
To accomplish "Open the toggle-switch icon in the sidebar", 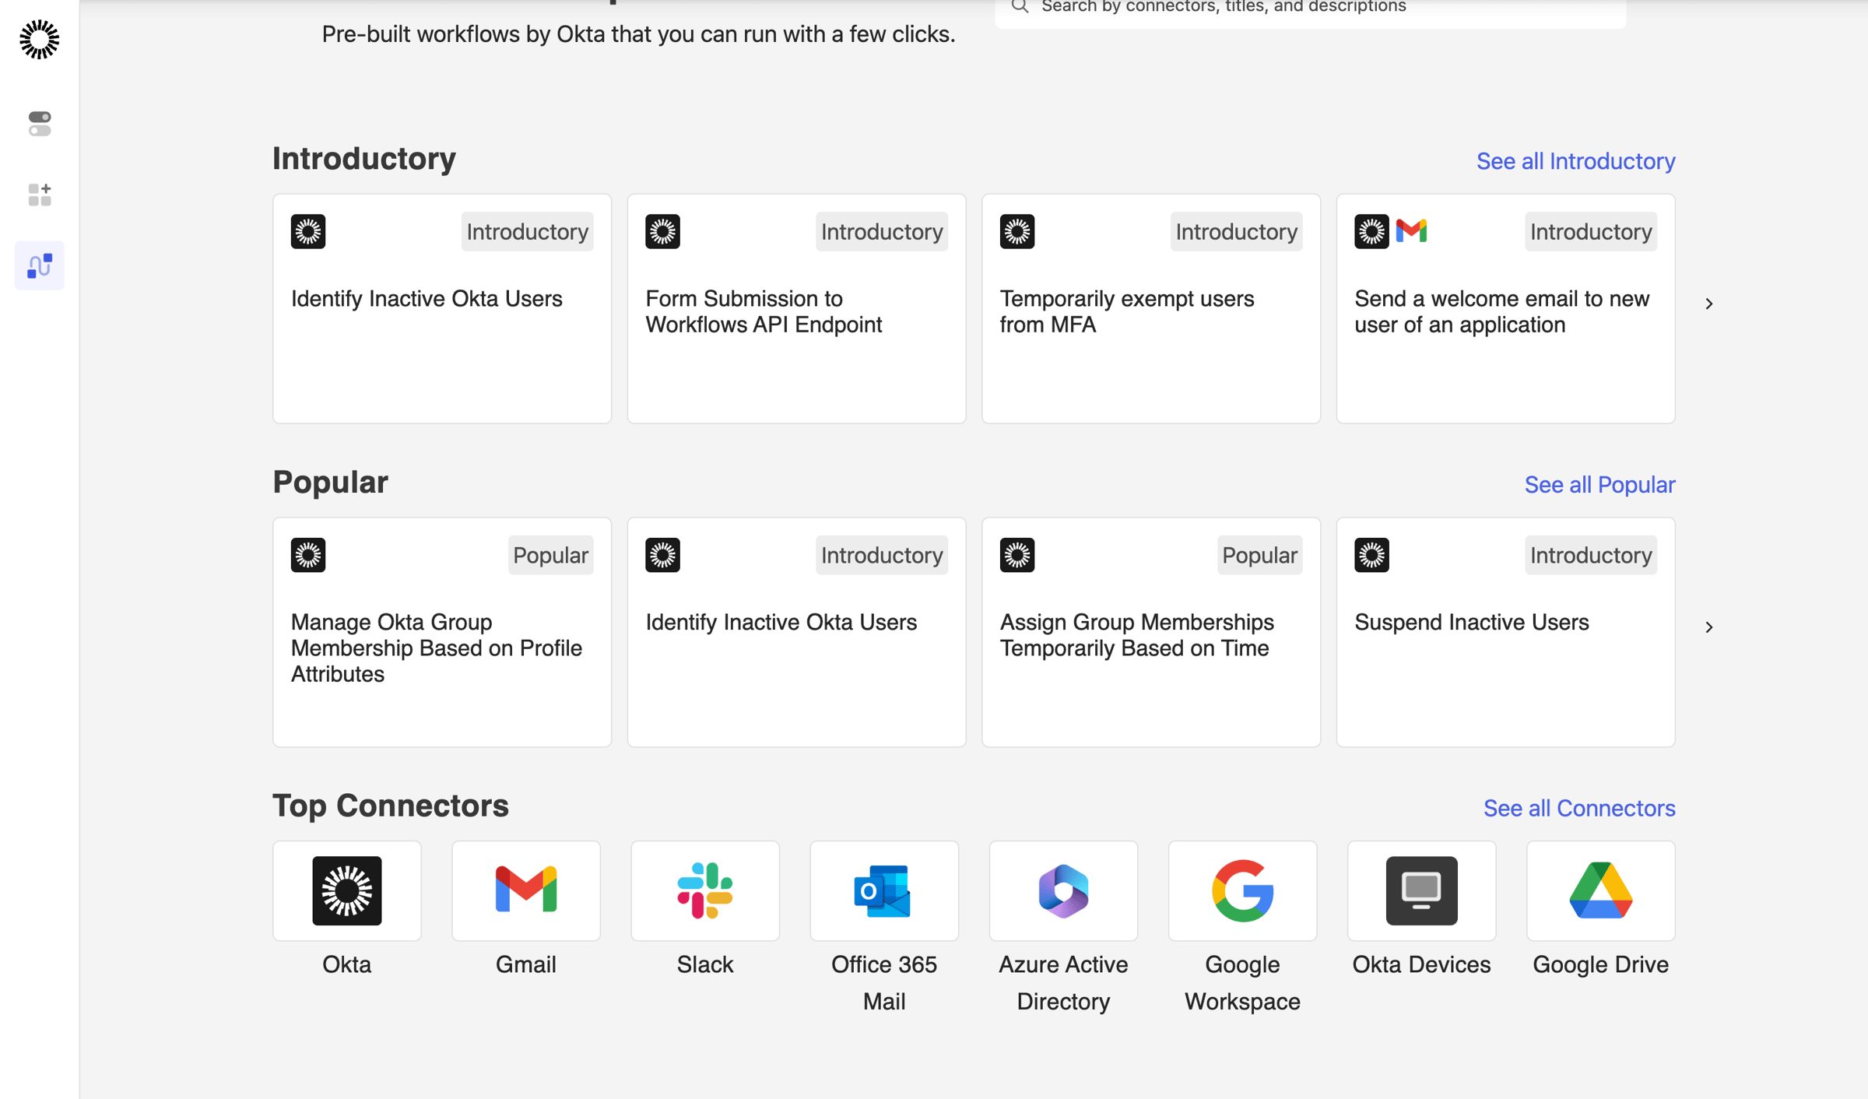I will 40,124.
